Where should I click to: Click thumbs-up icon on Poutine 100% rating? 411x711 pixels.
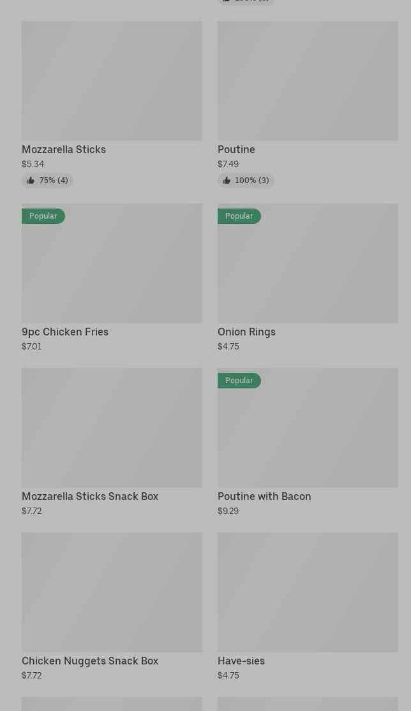point(227,180)
